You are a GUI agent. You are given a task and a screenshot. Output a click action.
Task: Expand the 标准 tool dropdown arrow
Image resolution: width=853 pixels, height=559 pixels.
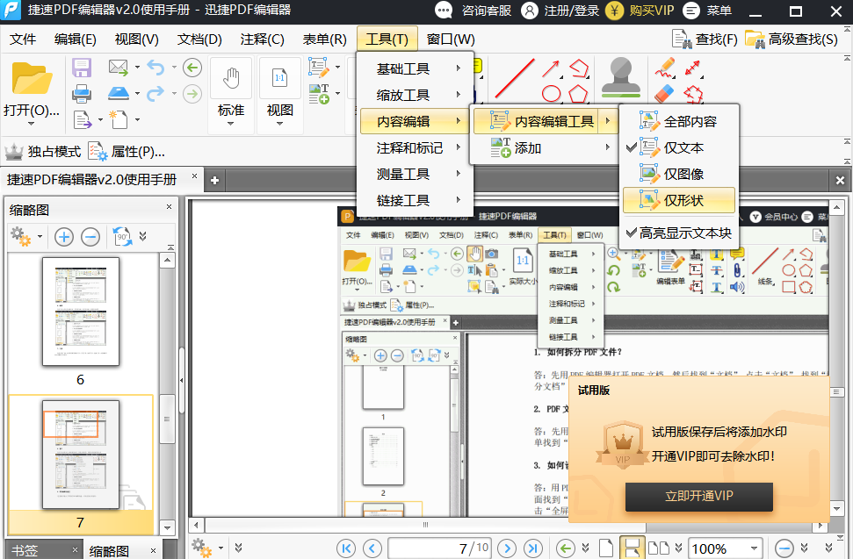click(231, 124)
